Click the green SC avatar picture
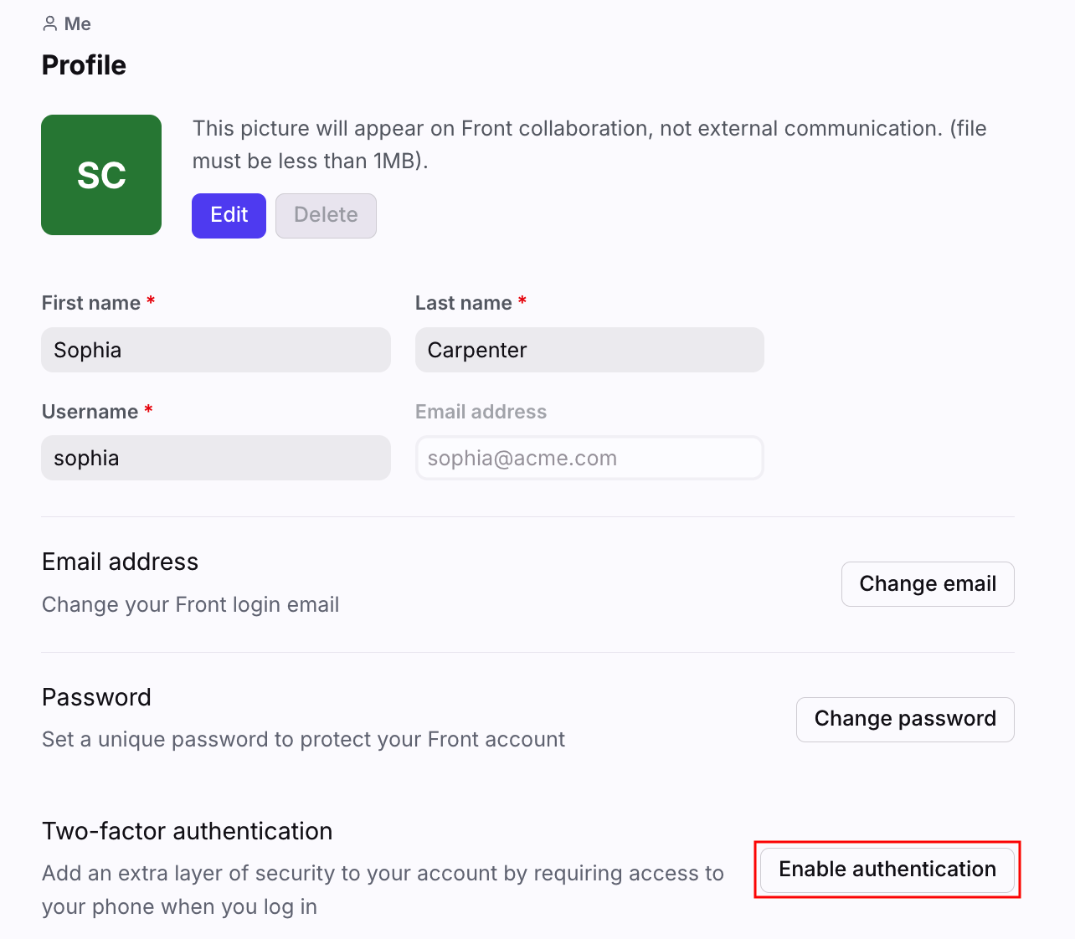 pyautogui.click(x=101, y=175)
